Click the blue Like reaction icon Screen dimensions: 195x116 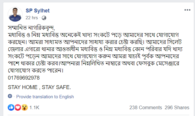point(11,107)
